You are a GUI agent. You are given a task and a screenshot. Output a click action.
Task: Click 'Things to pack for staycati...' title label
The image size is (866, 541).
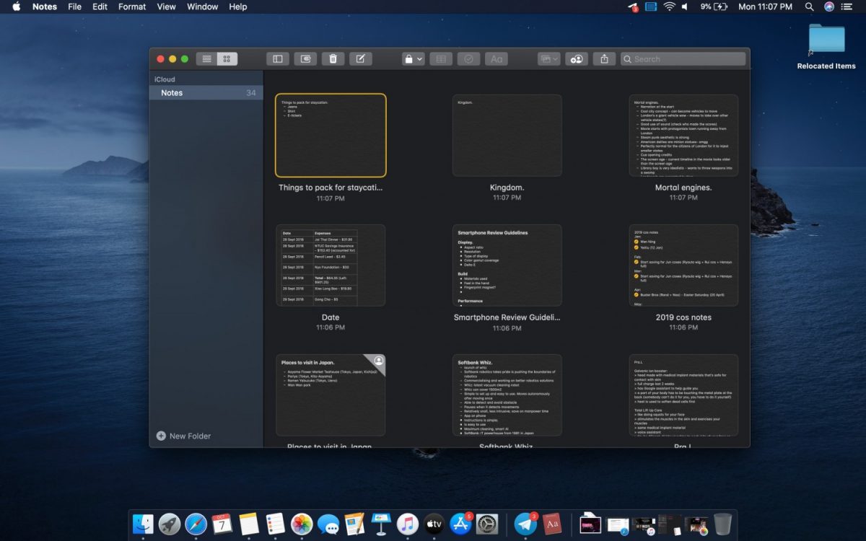click(x=331, y=188)
